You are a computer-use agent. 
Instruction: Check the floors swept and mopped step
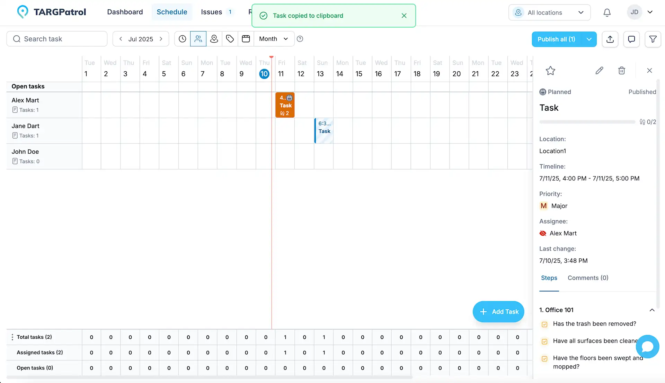coord(544,359)
